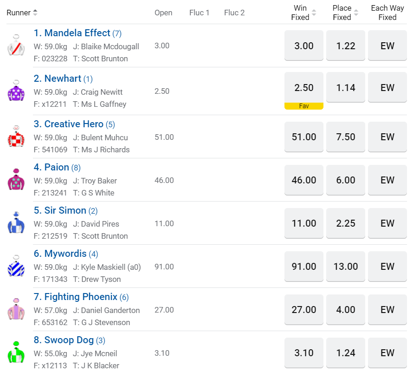This screenshot has height=372, width=413.
Task: Open the Mandela Effect runner link
Action: click(72, 33)
